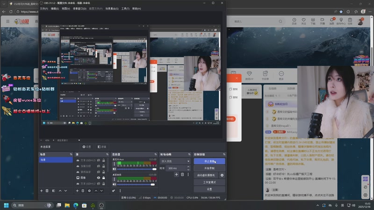Open advanced audio properties in mixer footer

114,191
